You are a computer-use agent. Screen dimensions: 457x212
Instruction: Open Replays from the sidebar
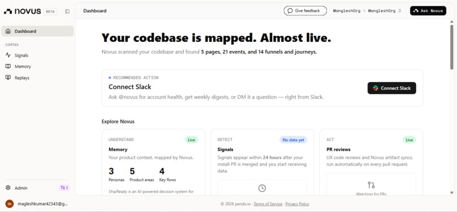[37, 78]
